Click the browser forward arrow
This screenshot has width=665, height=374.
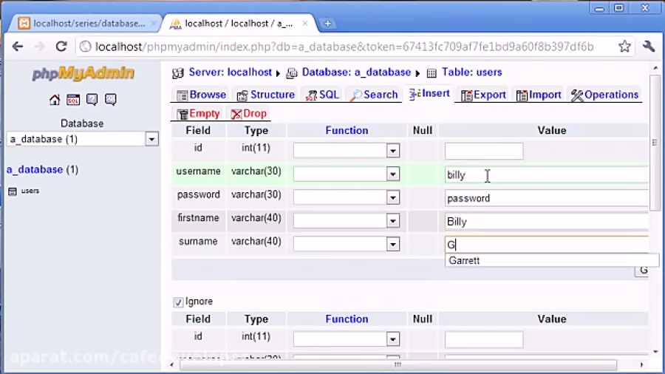[39, 47]
